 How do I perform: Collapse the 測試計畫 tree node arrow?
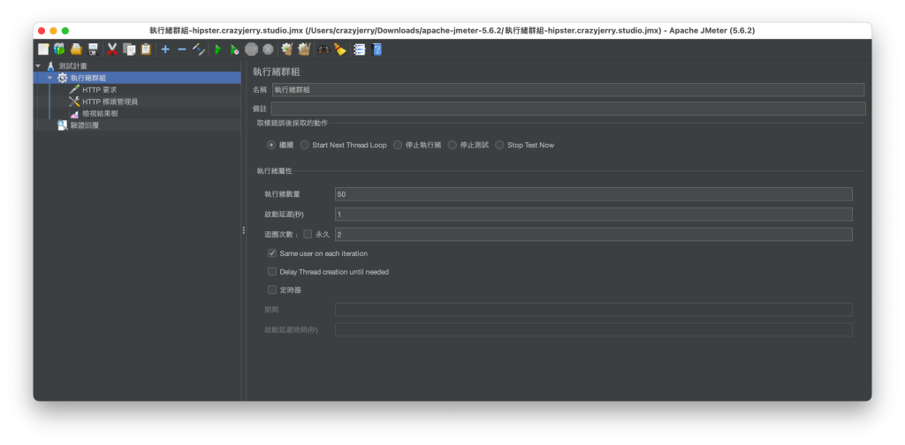tap(38, 66)
